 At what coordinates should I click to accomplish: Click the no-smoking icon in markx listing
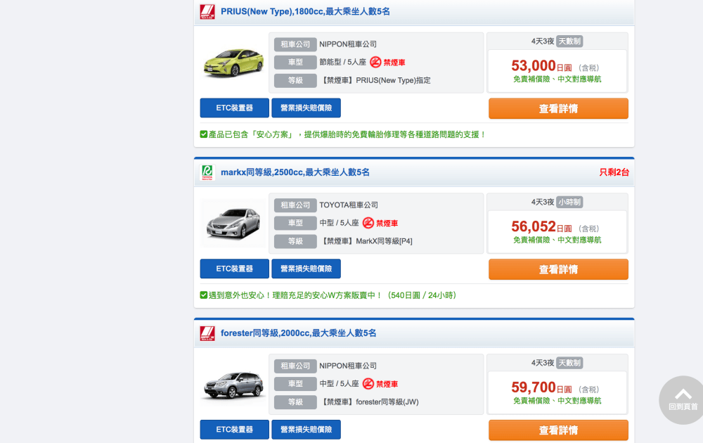coord(368,223)
